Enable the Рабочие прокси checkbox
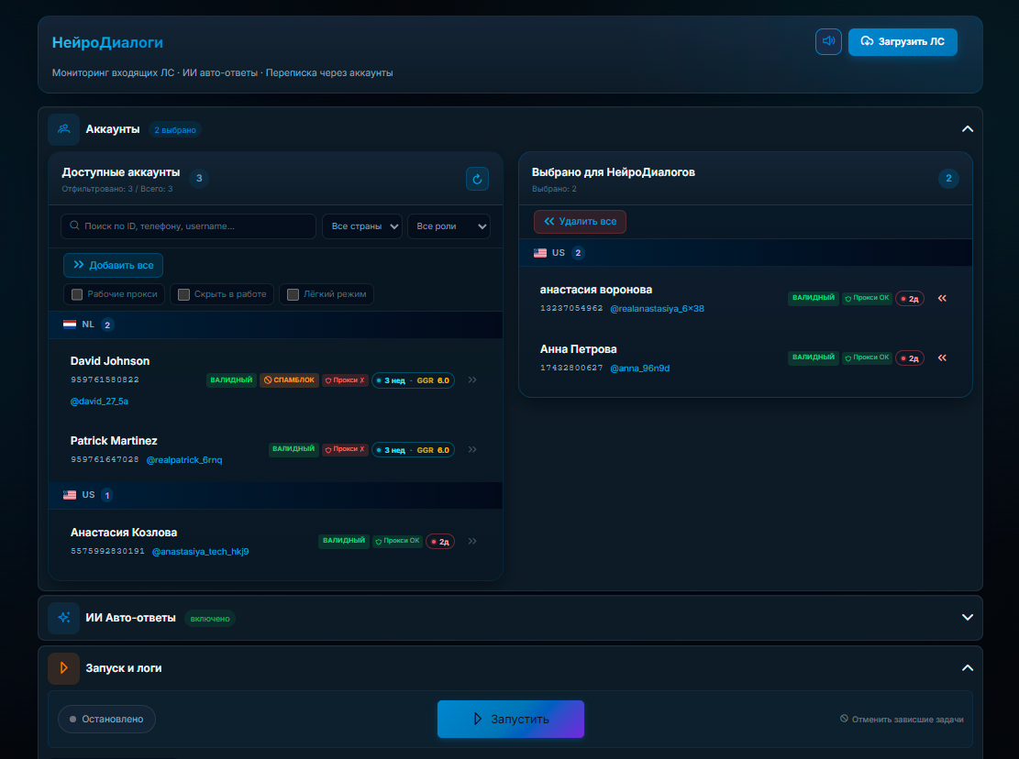 pyautogui.click(x=77, y=294)
